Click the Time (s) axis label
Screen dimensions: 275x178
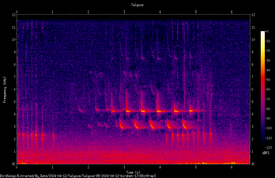pos(133,172)
